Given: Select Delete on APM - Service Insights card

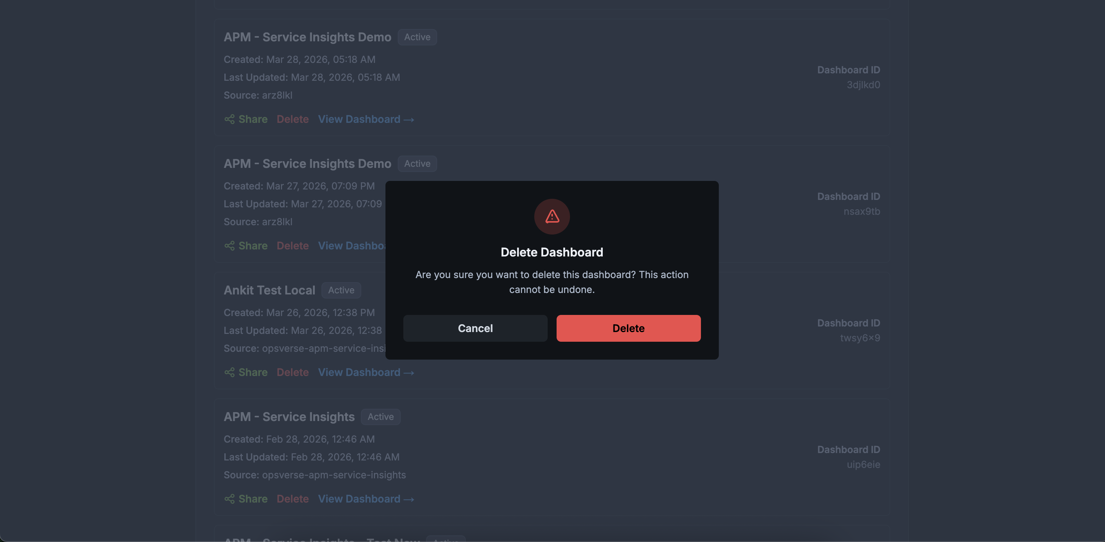Looking at the screenshot, I should (293, 499).
